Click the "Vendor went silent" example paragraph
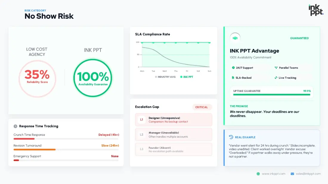This screenshot has height=184, width=328. pyautogui.click(x=272, y=151)
